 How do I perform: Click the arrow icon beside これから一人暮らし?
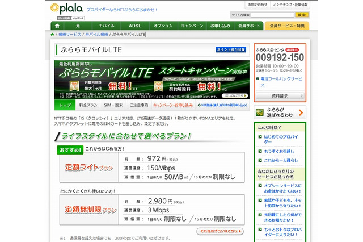coord(260,161)
